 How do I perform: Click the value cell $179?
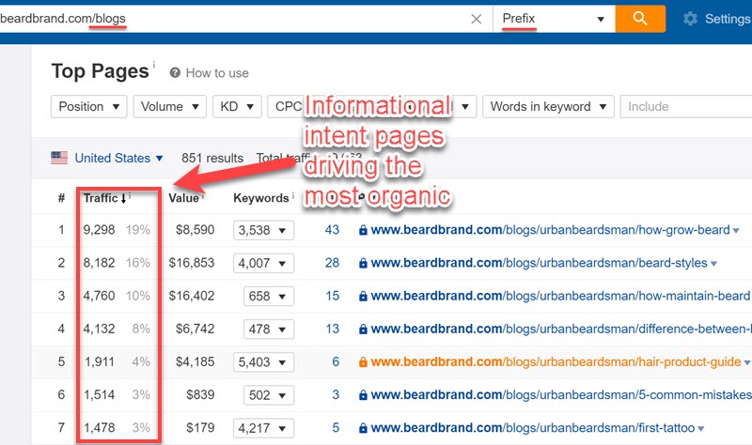tap(200, 428)
